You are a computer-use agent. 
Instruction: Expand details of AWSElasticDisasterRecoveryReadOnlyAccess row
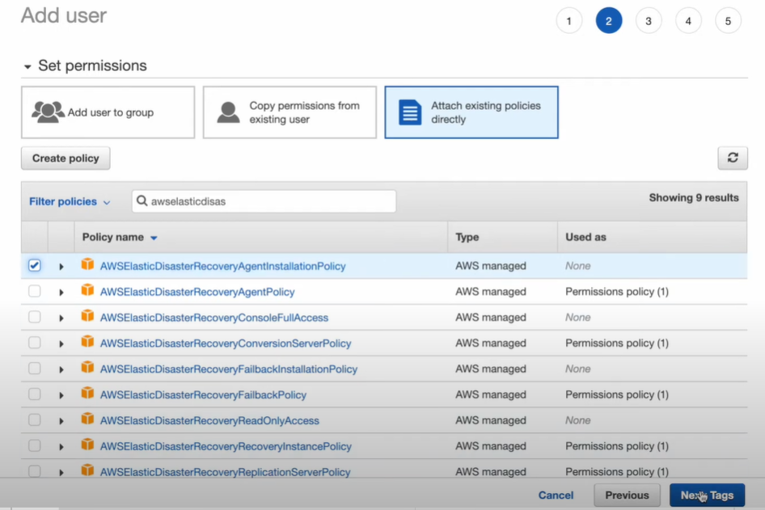pyautogui.click(x=61, y=421)
